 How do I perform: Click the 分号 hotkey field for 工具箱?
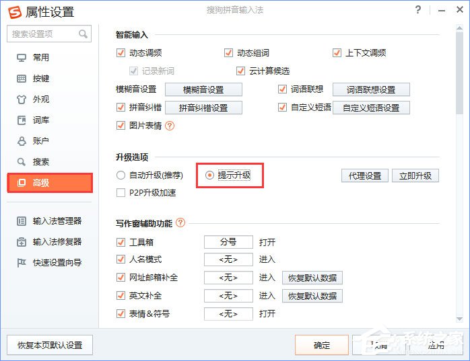[228, 242]
